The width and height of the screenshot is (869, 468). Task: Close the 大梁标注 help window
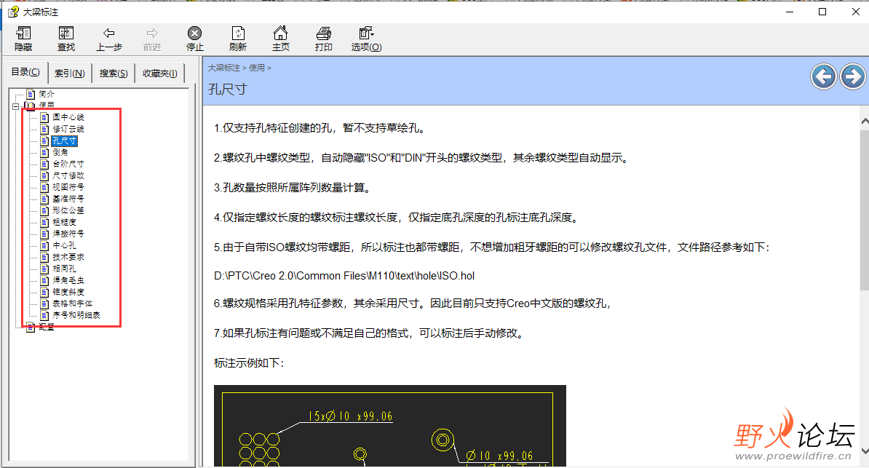855,12
